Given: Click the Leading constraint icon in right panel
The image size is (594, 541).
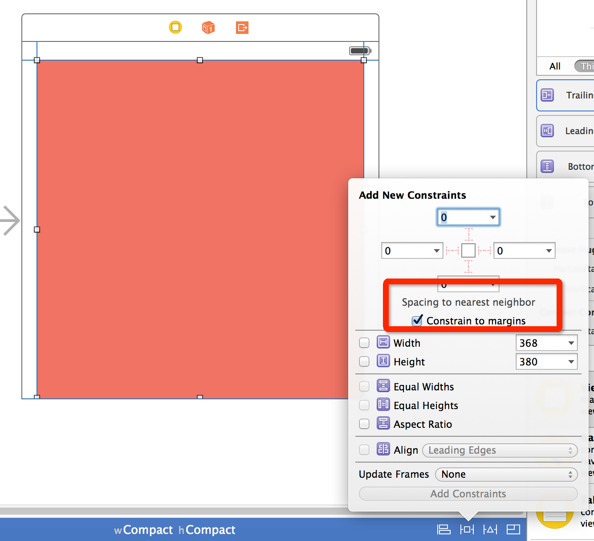Looking at the screenshot, I should 547,131.
